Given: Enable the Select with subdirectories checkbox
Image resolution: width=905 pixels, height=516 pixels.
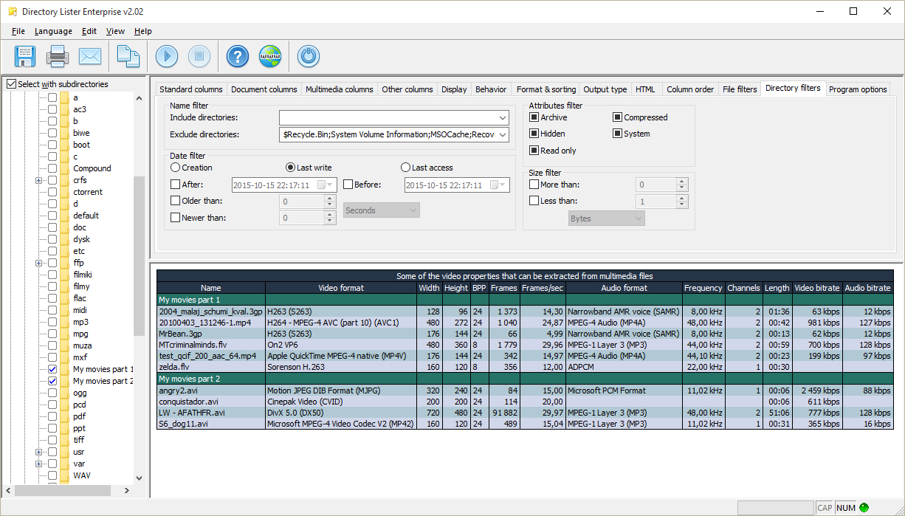Looking at the screenshot, I should (x=11, y=83).
